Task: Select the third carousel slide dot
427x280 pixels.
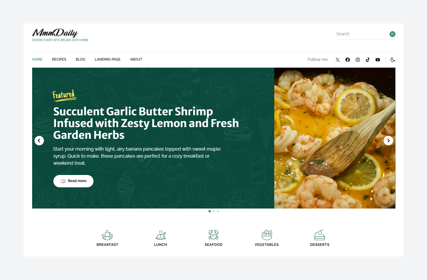Action: (x=218, y=211)
